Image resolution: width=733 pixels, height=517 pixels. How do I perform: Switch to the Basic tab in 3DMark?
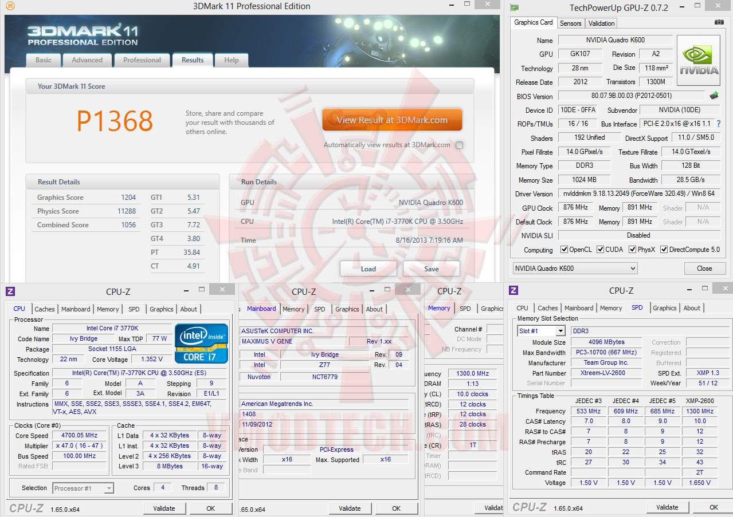click(44, 60)
